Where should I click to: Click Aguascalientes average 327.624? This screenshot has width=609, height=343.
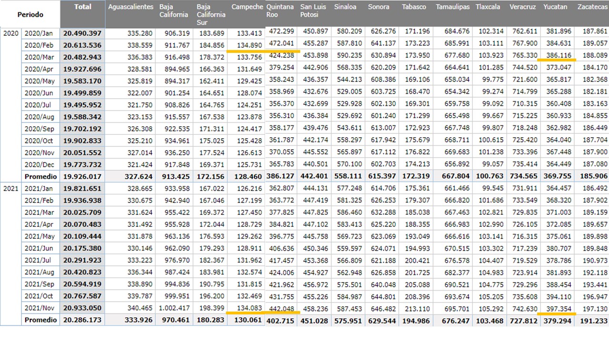[139, 176]
